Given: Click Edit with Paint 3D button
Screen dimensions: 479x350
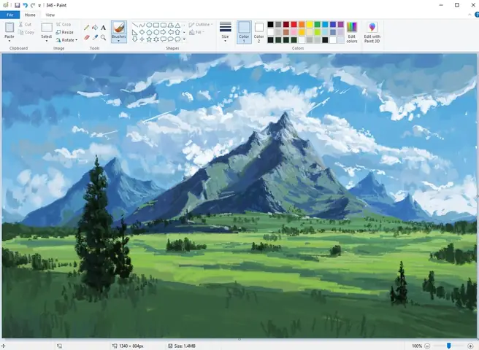Looking at the screenshot, I should click(x=372, y=32).
